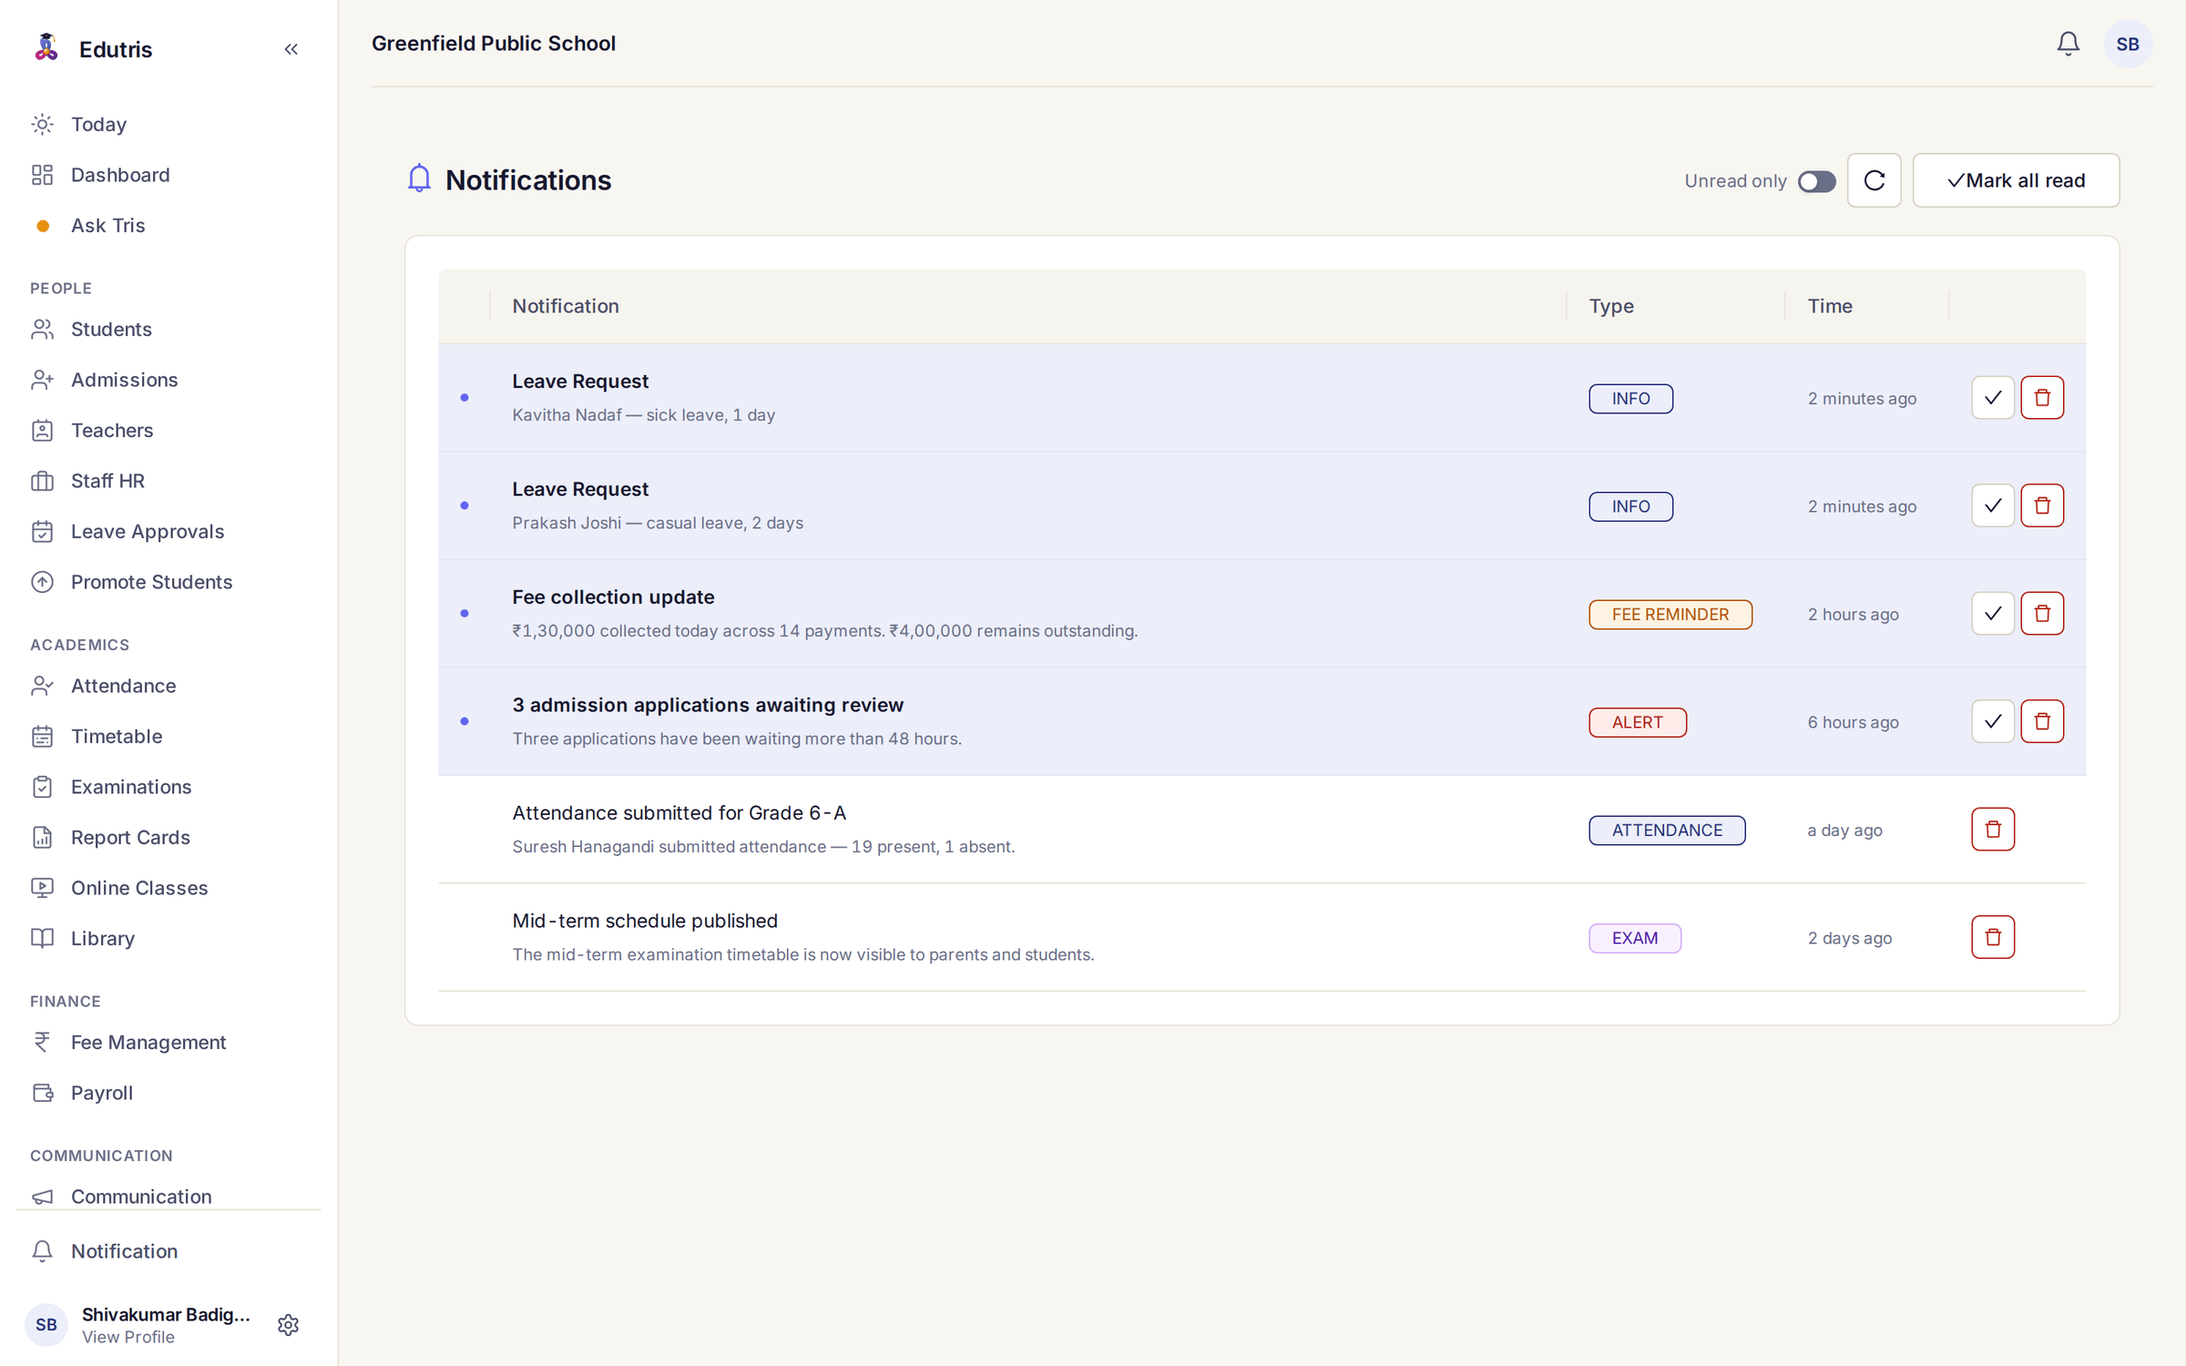The width and height of the screenshot is (2186, 1366).
Task: Select Notification in the sidebar
Action: (169, 1251)
